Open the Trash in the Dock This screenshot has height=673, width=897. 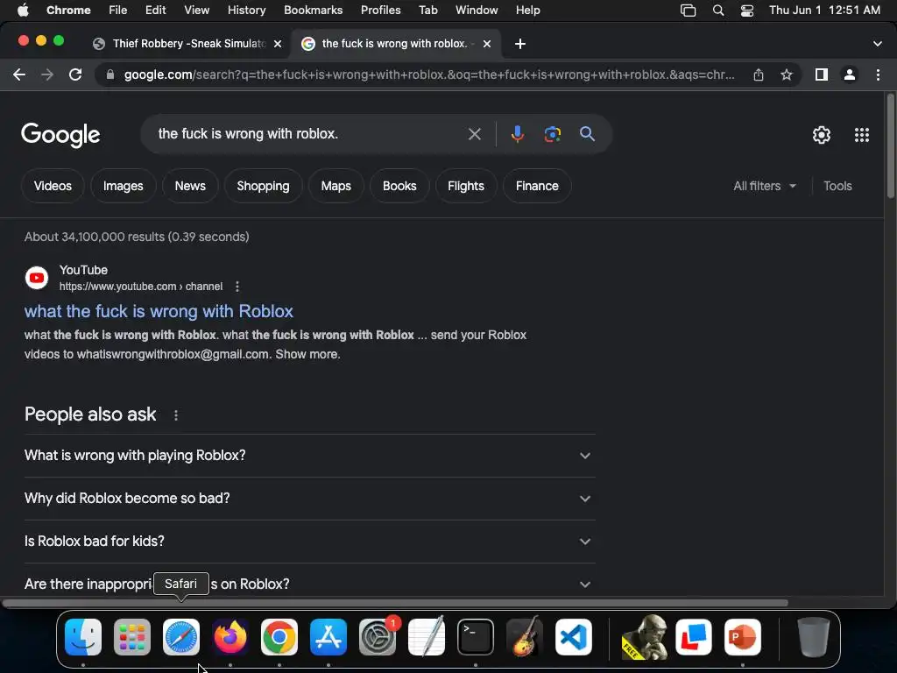pyautogui.click(x=814, y=637)
